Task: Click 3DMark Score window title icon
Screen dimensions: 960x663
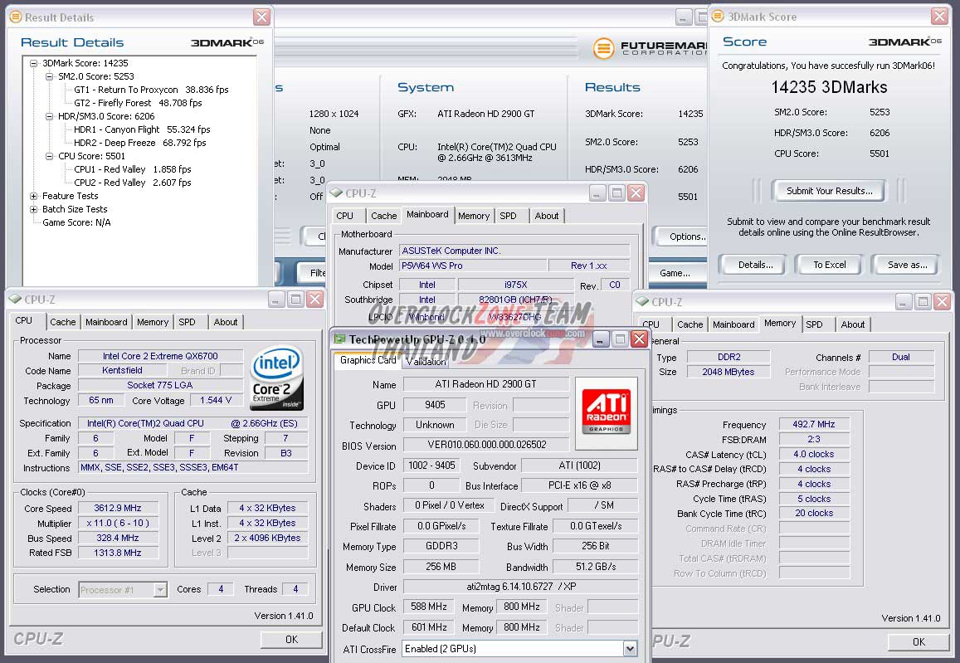Action: pos(719,17)
